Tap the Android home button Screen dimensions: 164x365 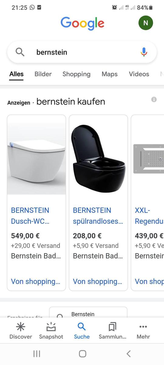[82, 353]
